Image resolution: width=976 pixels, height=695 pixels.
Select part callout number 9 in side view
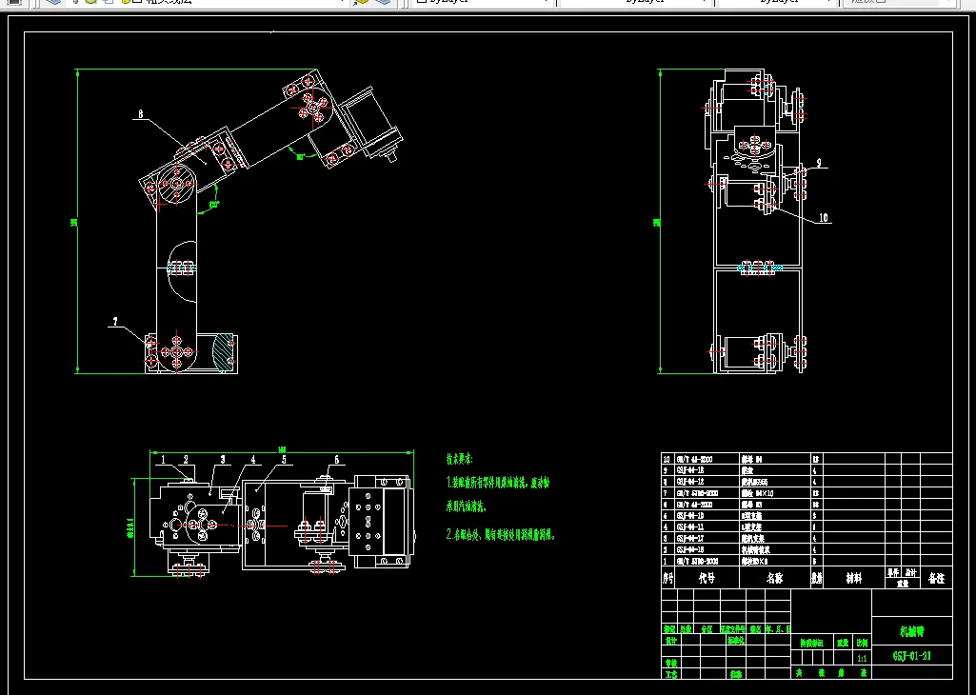(819, 163)
